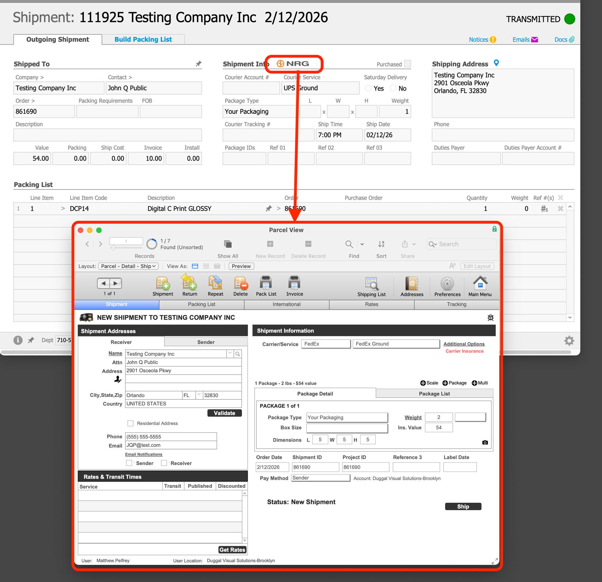Image resolution: width=602 pixels, height=582 pixels.
Task: Expand the receiver Name dropdown arrow
Action: pos(230,353)
